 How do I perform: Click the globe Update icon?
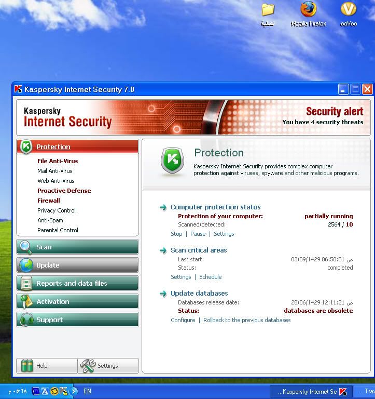(26, 265)
